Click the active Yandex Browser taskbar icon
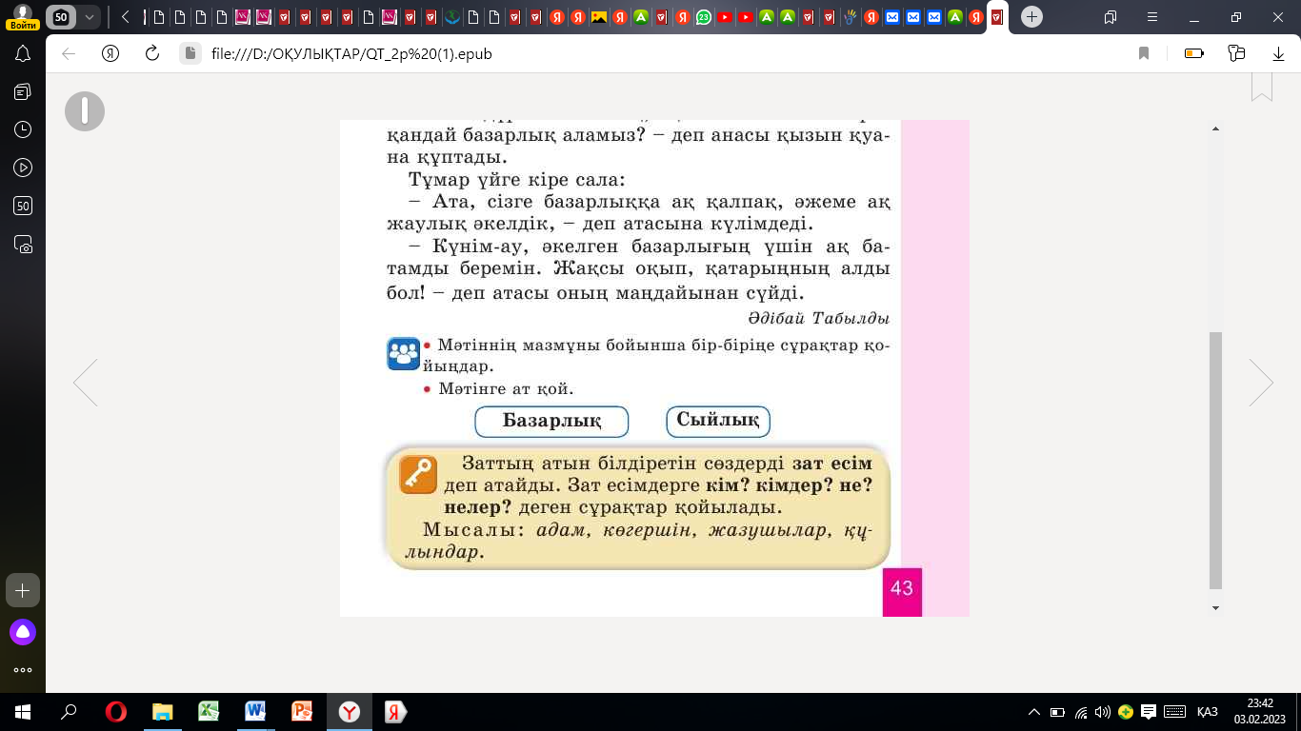 tap(350, 712)
